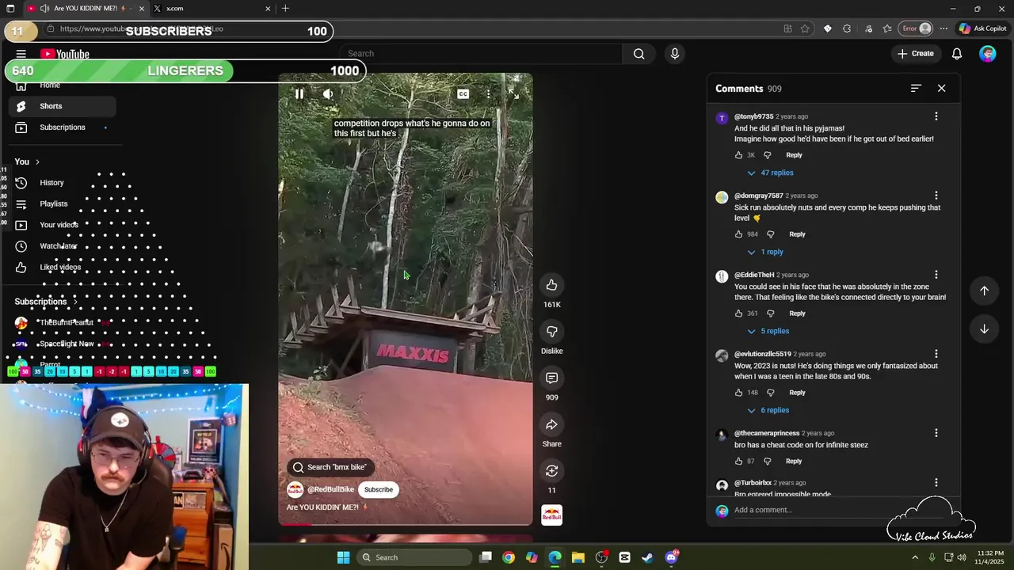The height and width of the screenshot is (570, 1014).
Task: Seek using the short's red progress bar
Action: click(406, 523)
